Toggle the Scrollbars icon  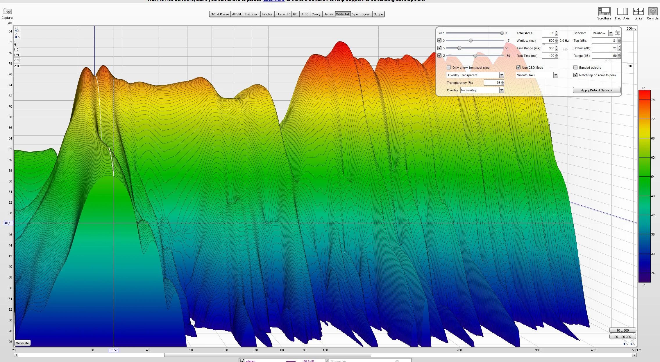(x=604, y=11)
